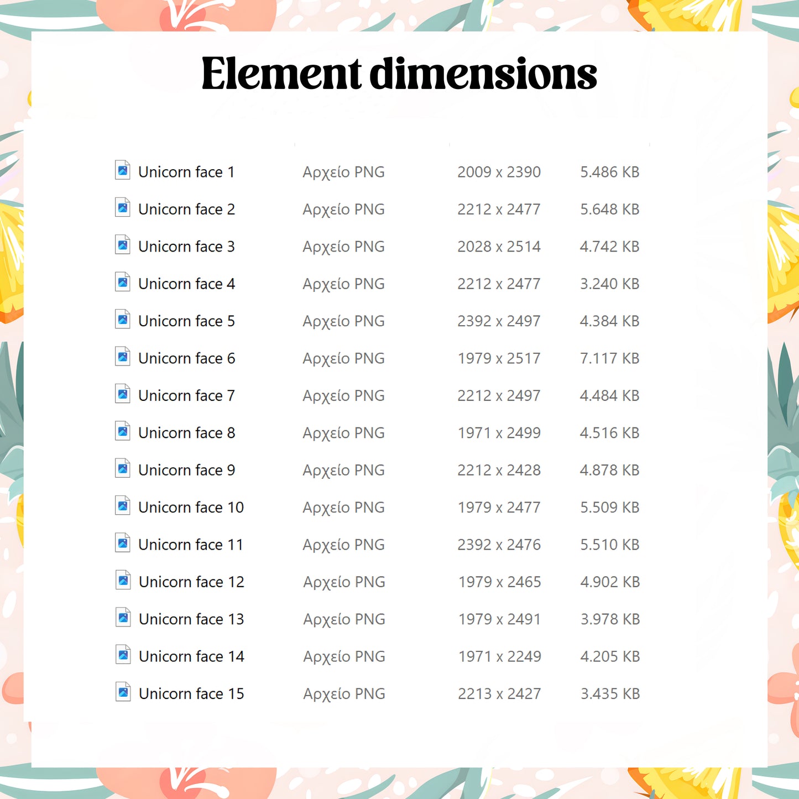
Task: Click the PNG file icon for Unicorn face 10
Action: pyautogui.click(x=123, y=505)
